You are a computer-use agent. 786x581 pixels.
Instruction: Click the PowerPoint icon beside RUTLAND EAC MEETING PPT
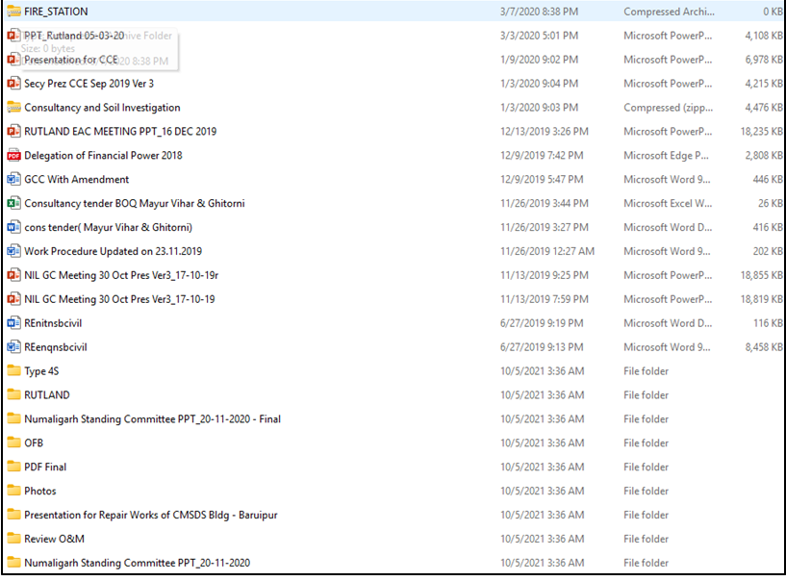click(13, 132)
